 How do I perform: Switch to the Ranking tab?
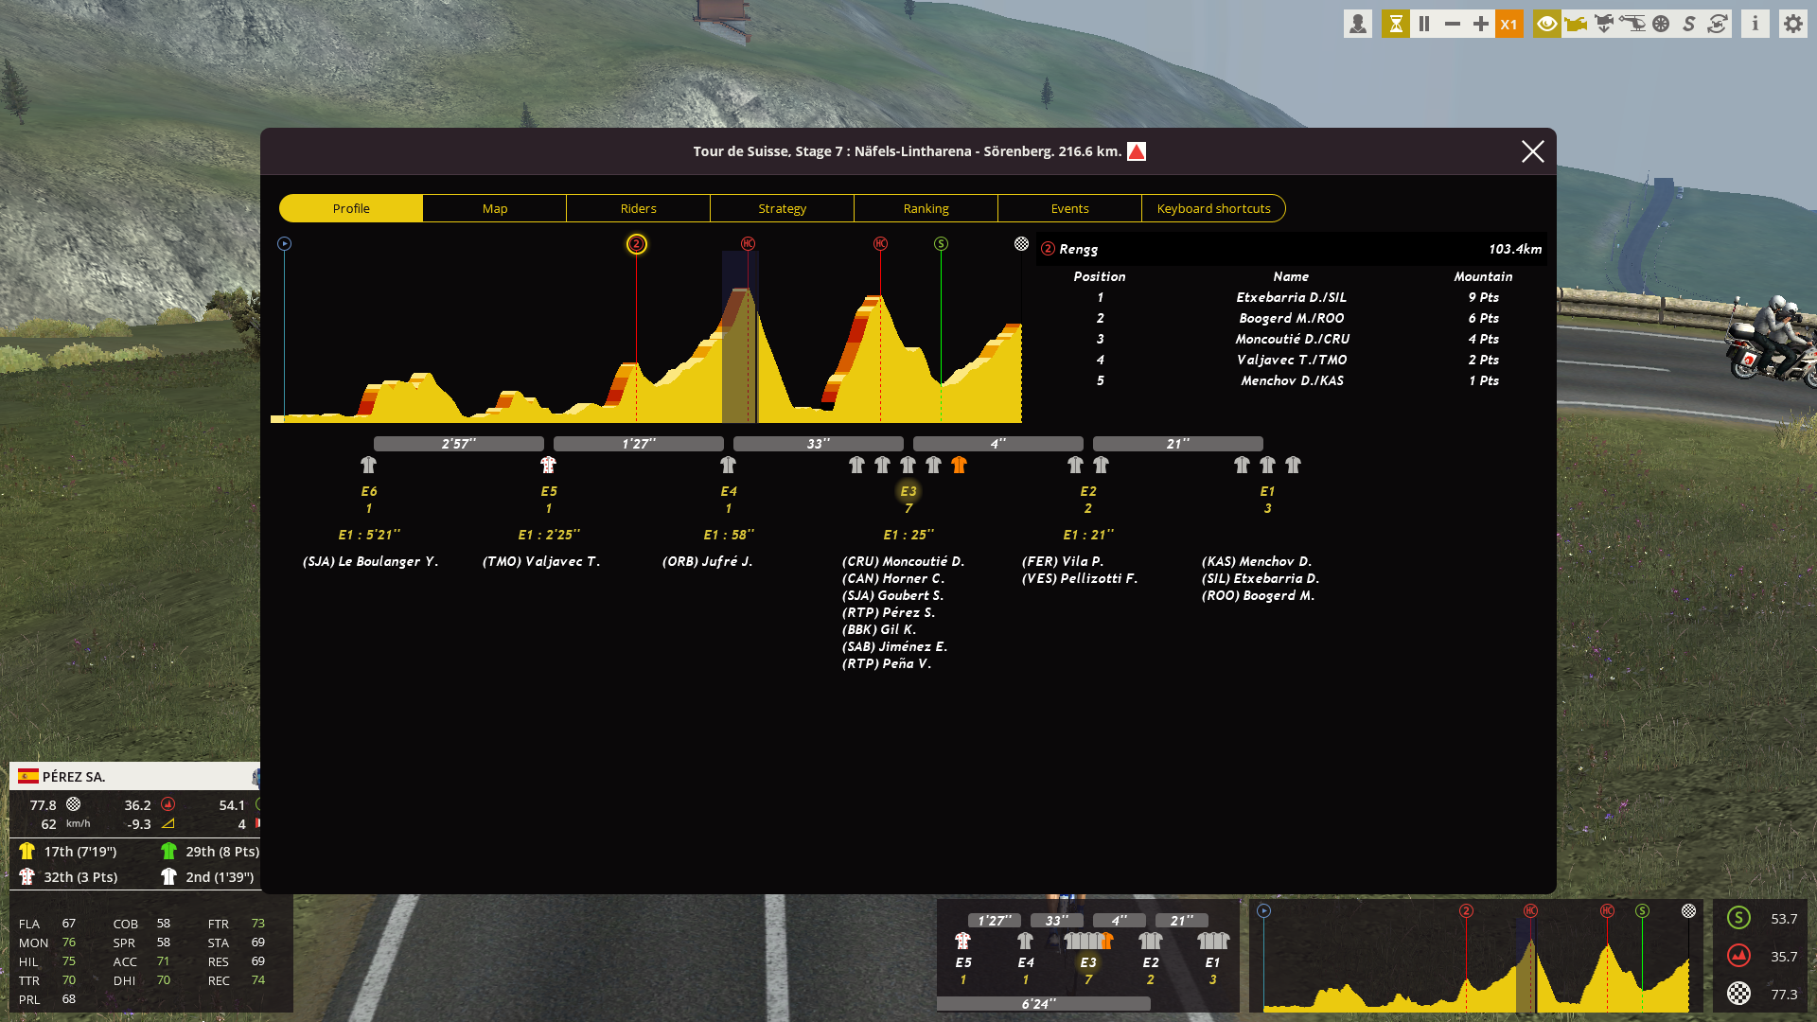(926, 208)
